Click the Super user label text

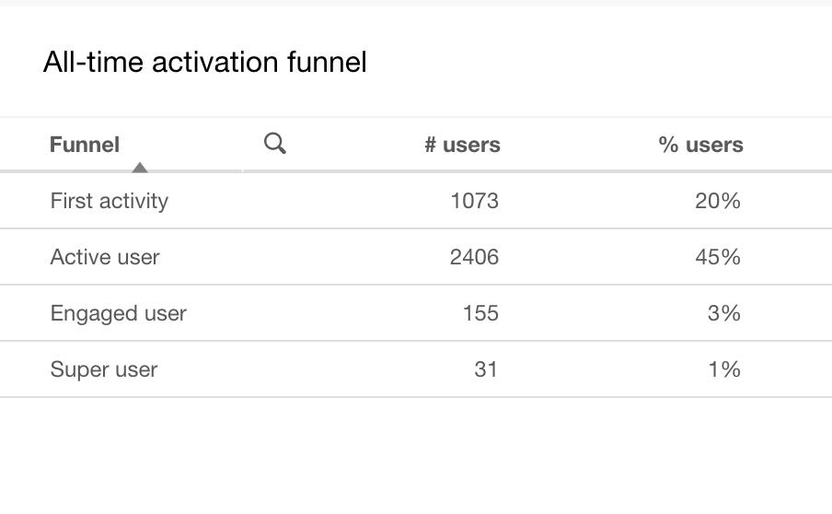click(x=104, y=369)
